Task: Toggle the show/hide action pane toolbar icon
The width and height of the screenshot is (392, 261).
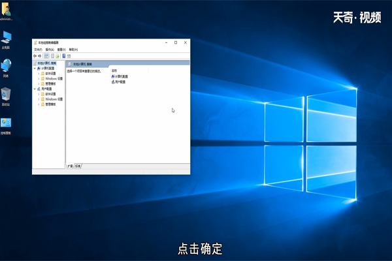Action: (x=69, y=56)
